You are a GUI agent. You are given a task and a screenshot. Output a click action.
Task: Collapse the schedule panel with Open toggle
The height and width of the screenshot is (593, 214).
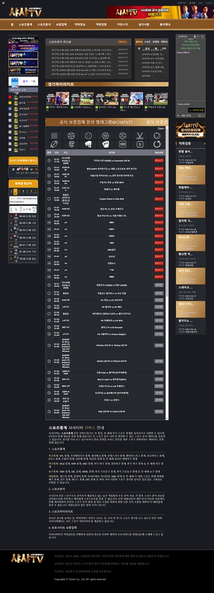pyautogui.click(x=161, y=128)
